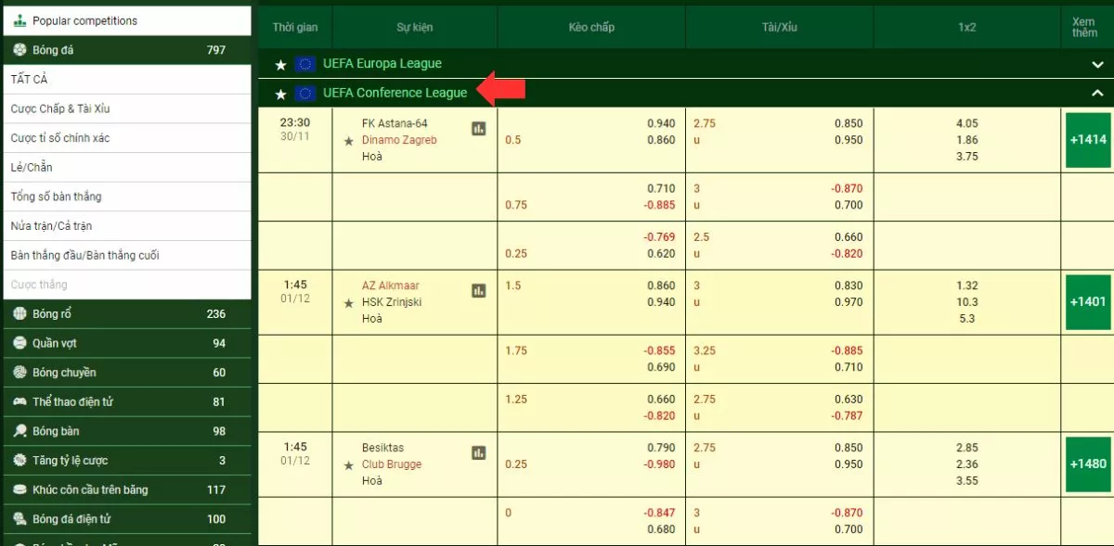The height and width of the screenshot is (546, 1114).
Task: Bet draw odds 3.75 in Astana match
Action: click(966, 157)
